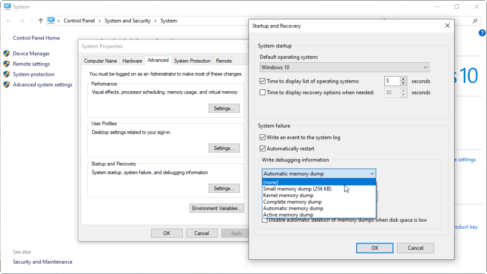Switch to the Hardware tab

(x=132, y=61)
